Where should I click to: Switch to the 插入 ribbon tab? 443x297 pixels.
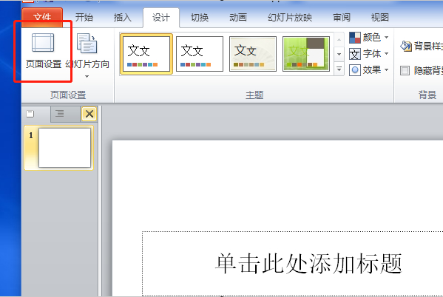pos(122,18)
